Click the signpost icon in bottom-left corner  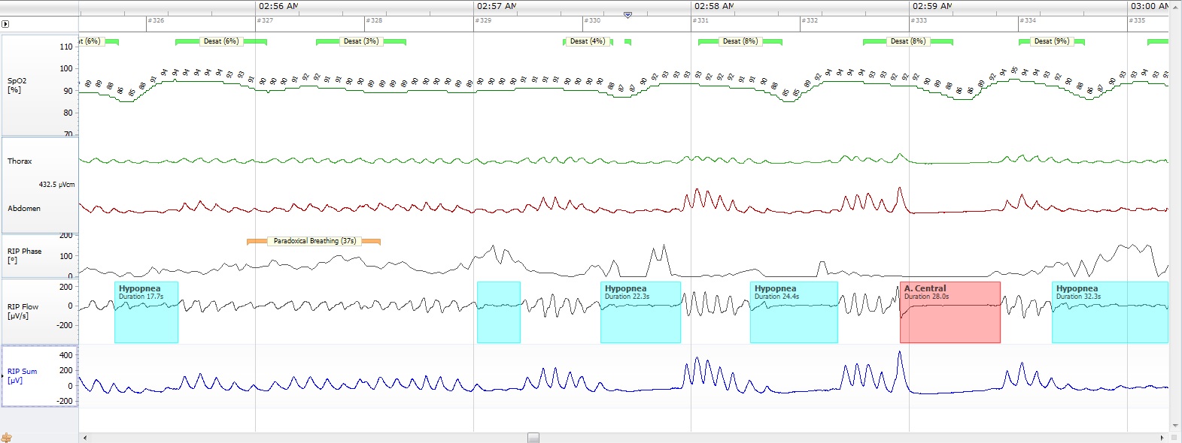7,437
